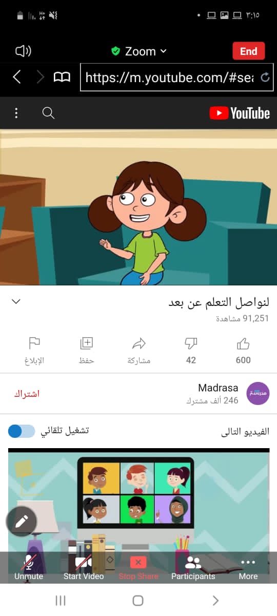Unmute the microphone
This screenshot has width=277, height=616.
tap(29, 568)
